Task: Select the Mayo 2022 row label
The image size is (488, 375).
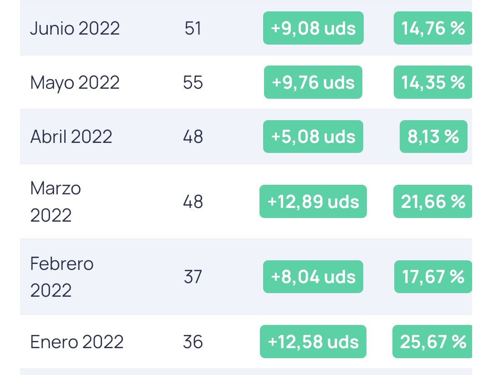Action: click(x=75, y=83)
